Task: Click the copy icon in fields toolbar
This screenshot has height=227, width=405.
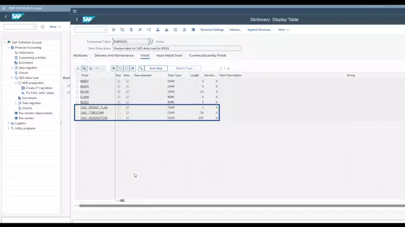Action: (x=84, y=69)
